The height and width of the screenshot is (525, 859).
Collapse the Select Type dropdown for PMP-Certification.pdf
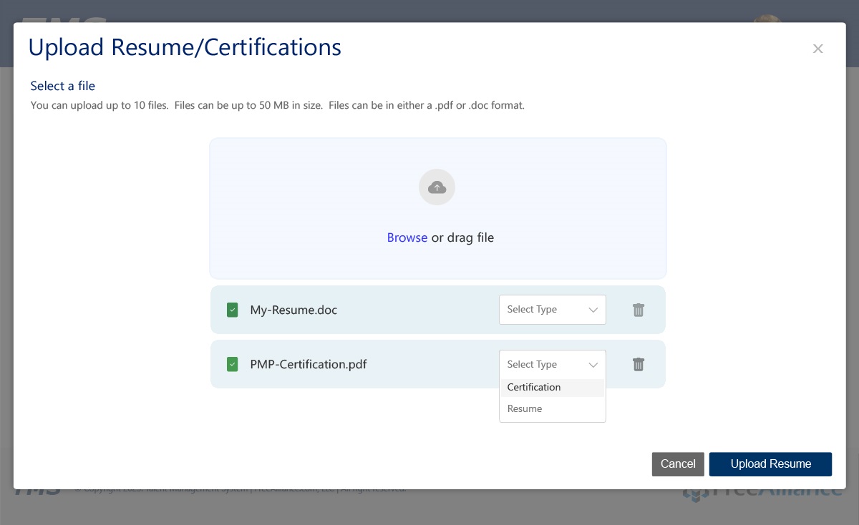click(551, 364)
